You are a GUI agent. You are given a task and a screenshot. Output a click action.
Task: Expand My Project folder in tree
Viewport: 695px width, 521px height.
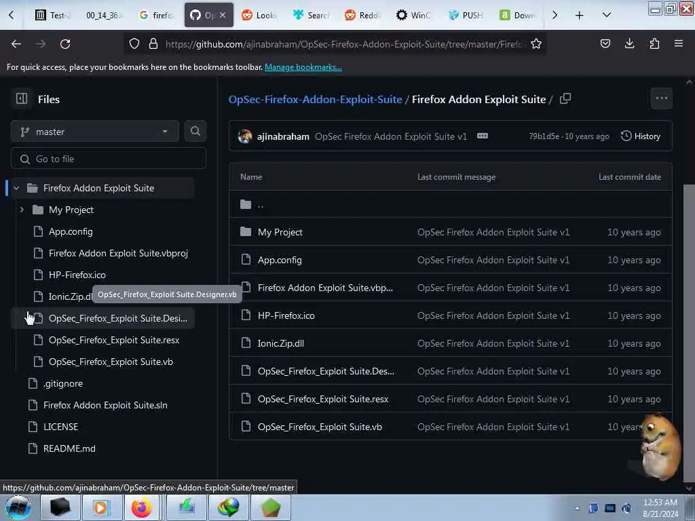point(22,210)
